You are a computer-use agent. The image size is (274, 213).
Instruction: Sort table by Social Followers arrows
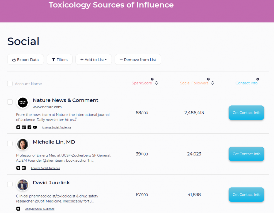[x=212, y=83]
